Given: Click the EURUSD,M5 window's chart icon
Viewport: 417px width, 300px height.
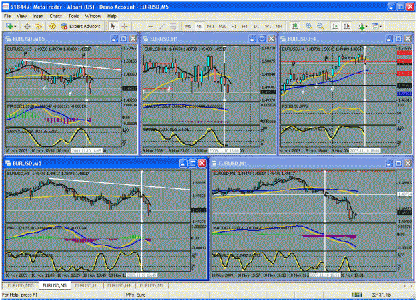Looking at the screenshot, I should 8,163.
